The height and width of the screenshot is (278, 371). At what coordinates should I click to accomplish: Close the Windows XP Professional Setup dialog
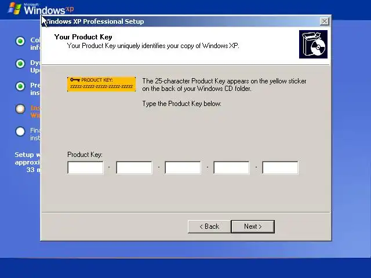coord(325,21)
